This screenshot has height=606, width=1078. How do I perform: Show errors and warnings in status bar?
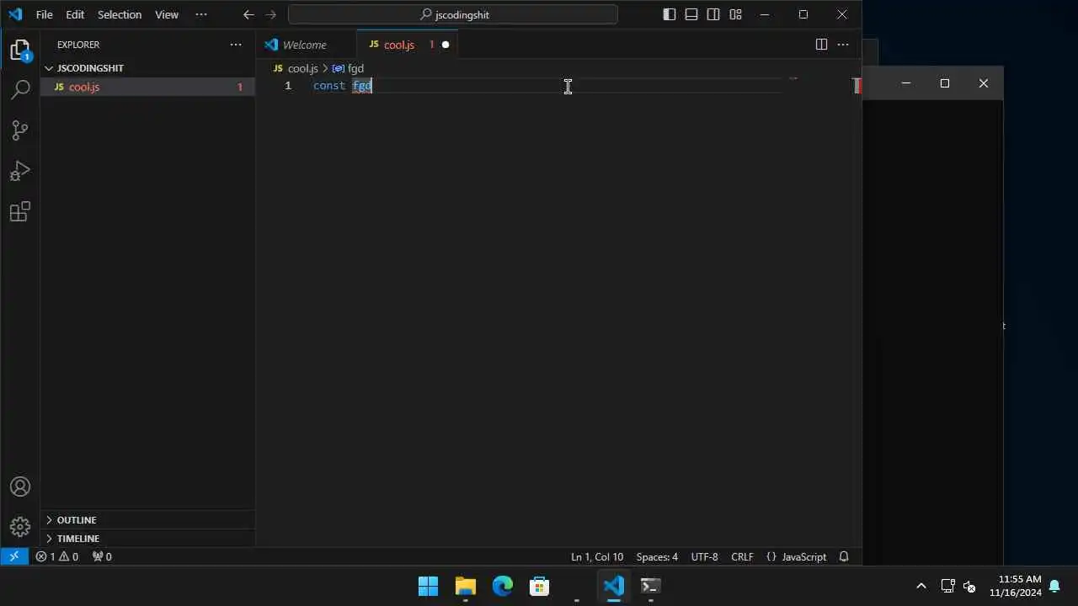(x=57, y=556)
